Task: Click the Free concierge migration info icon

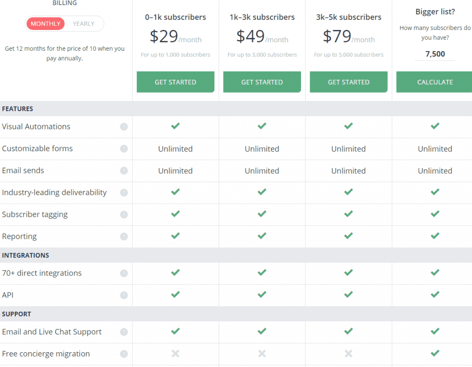Action: [124, 354]
